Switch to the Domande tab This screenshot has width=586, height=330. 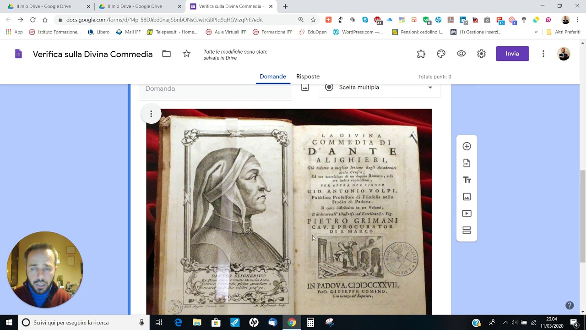coord(273,77)
